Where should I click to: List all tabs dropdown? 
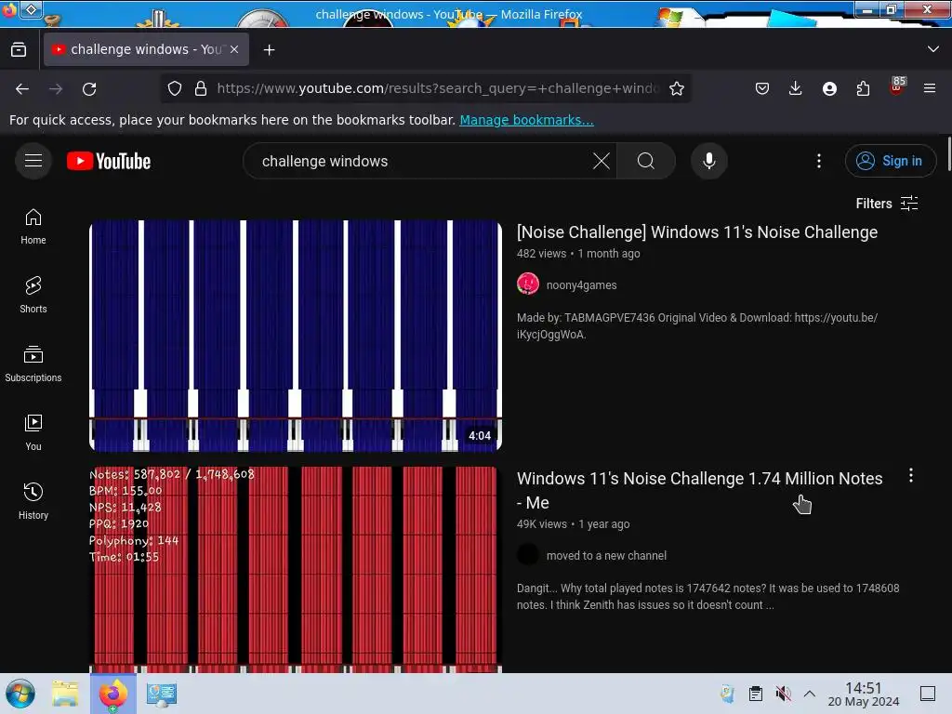coord(933,49)
